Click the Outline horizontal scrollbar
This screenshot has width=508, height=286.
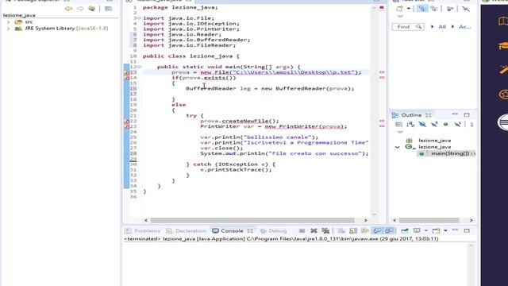point(429,220)
